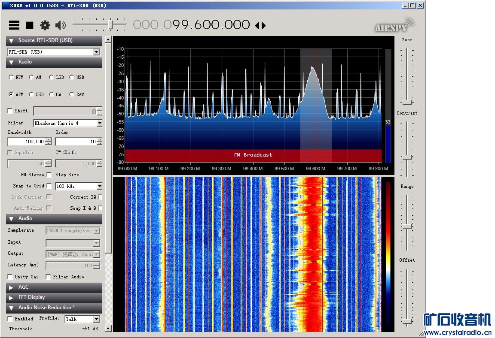Increment the Bandwidth value with up arrow

coord(48,140)
